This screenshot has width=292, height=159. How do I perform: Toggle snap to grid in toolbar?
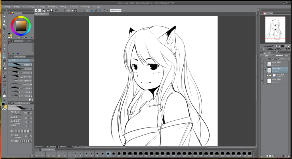click(x=100, y=11)
